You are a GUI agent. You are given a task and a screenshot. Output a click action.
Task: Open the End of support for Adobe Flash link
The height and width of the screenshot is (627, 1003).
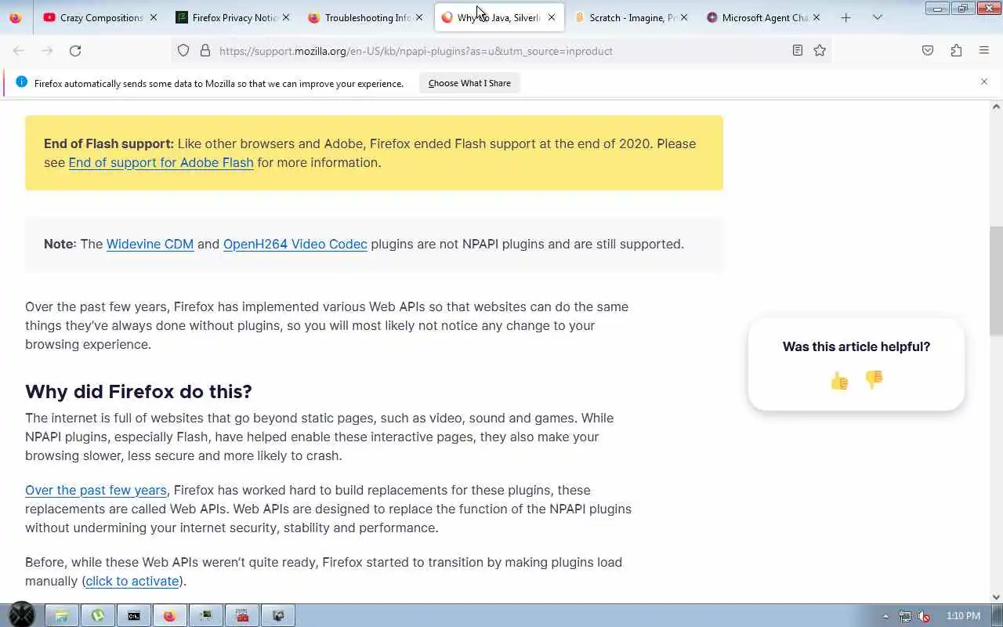pyautogui.click(x=161, y=162)
